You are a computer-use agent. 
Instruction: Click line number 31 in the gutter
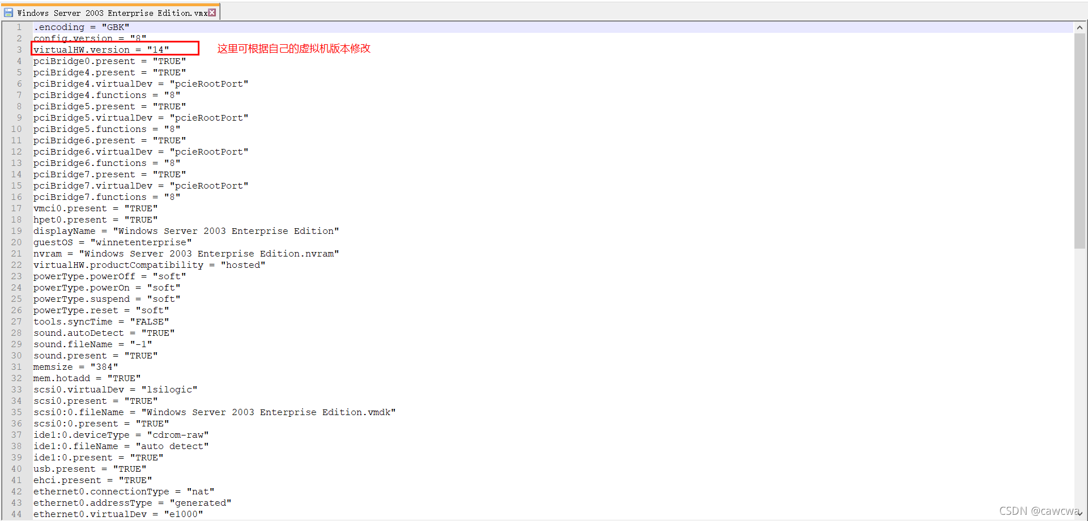pos(16,367)
